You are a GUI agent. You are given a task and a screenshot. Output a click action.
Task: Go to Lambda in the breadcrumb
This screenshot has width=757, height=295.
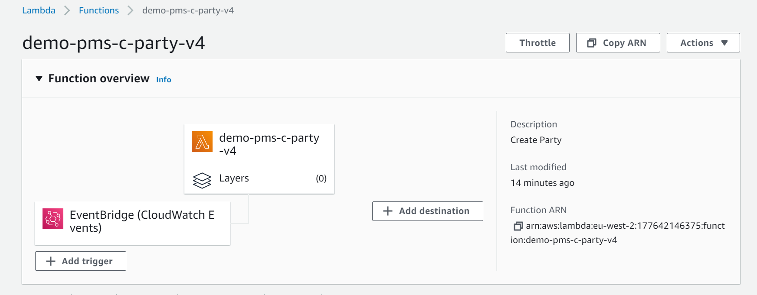click(x=39, y=10)
